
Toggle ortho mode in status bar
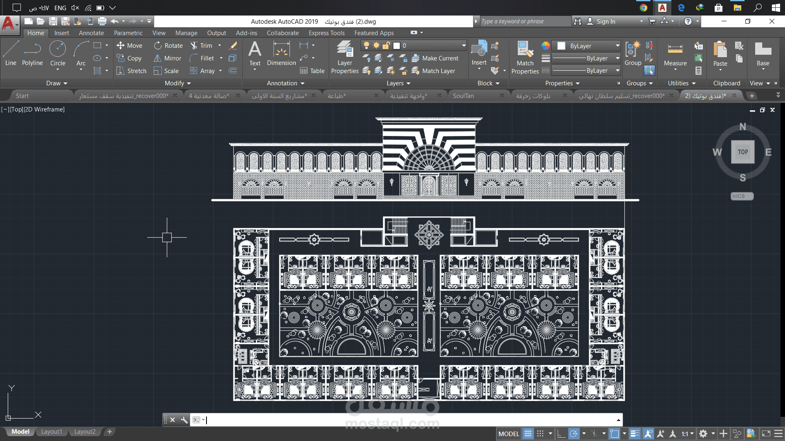click(561, 434)
